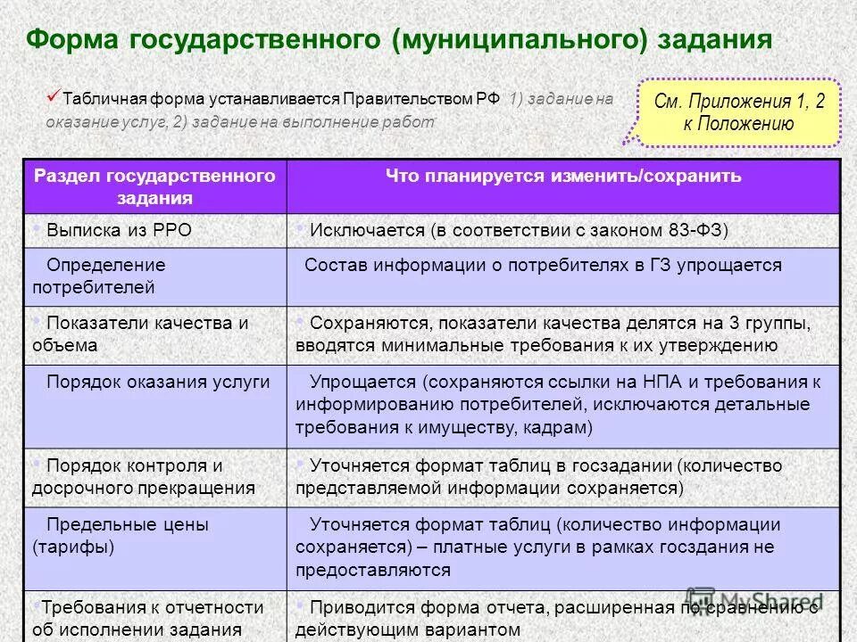
Task: Click the header cell 'Что планируется изменить/сохранить'
Action: click(563, 186)
